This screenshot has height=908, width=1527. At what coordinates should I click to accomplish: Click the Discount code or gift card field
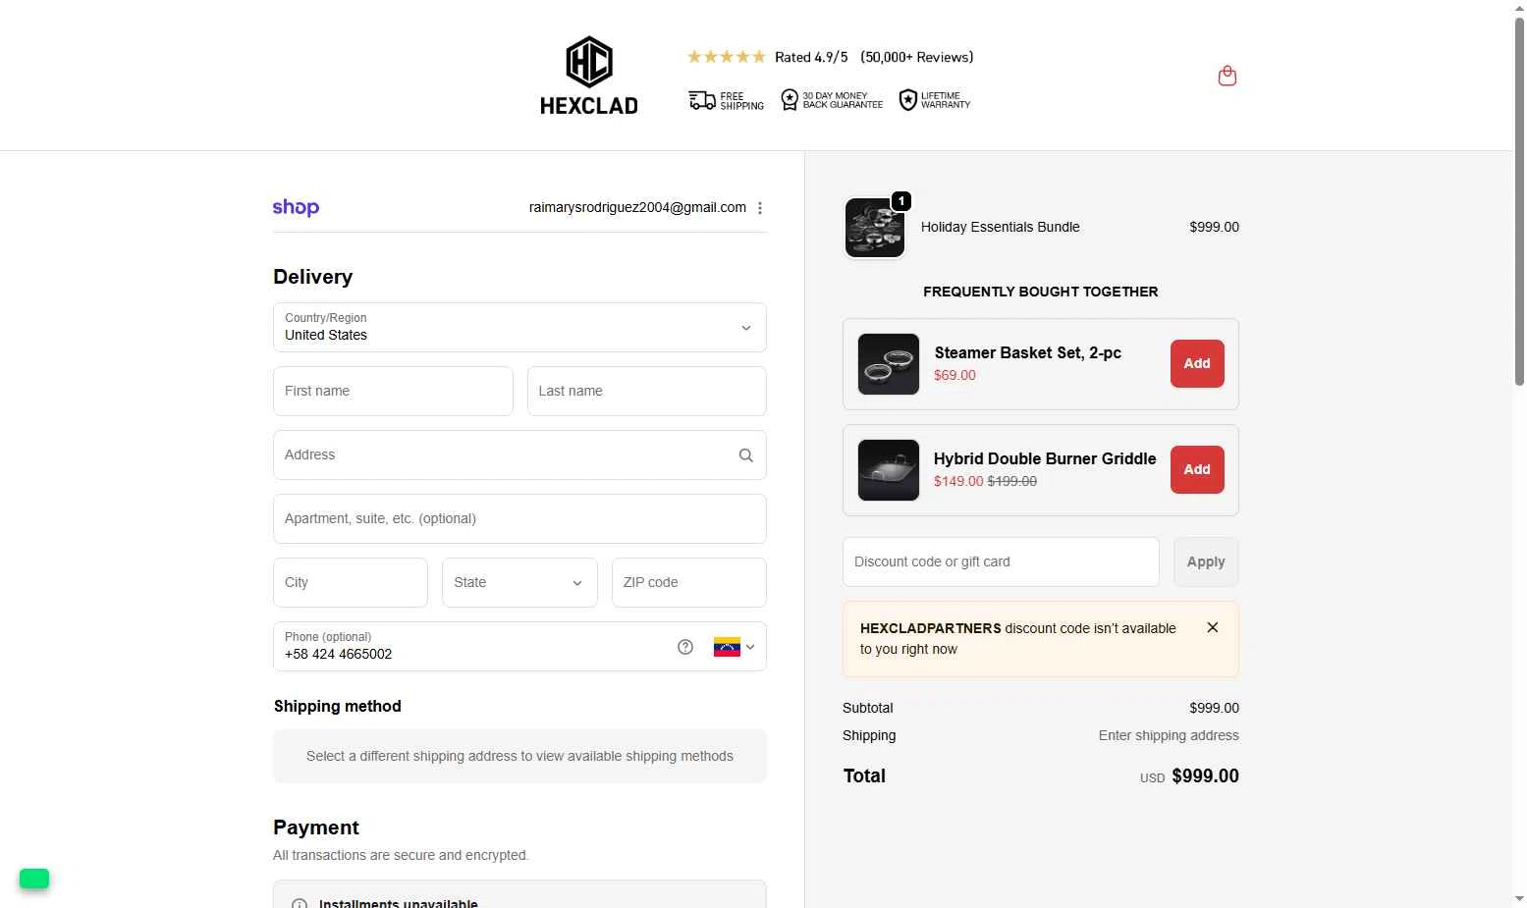tap(1001, 562)
